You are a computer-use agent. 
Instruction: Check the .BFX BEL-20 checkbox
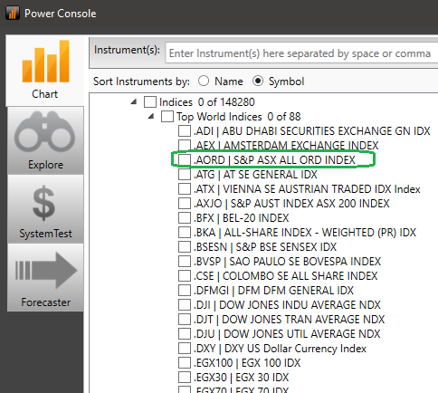tap(185, 218)
